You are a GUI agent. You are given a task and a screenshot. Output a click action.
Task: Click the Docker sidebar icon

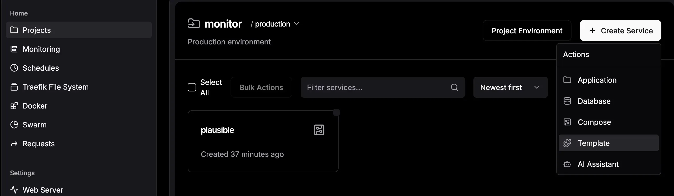point(14,106)
